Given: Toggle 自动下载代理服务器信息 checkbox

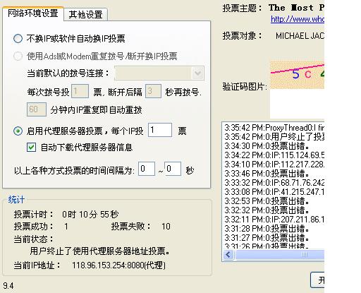Looking at the screenshot, I should (x=32, y=148).
